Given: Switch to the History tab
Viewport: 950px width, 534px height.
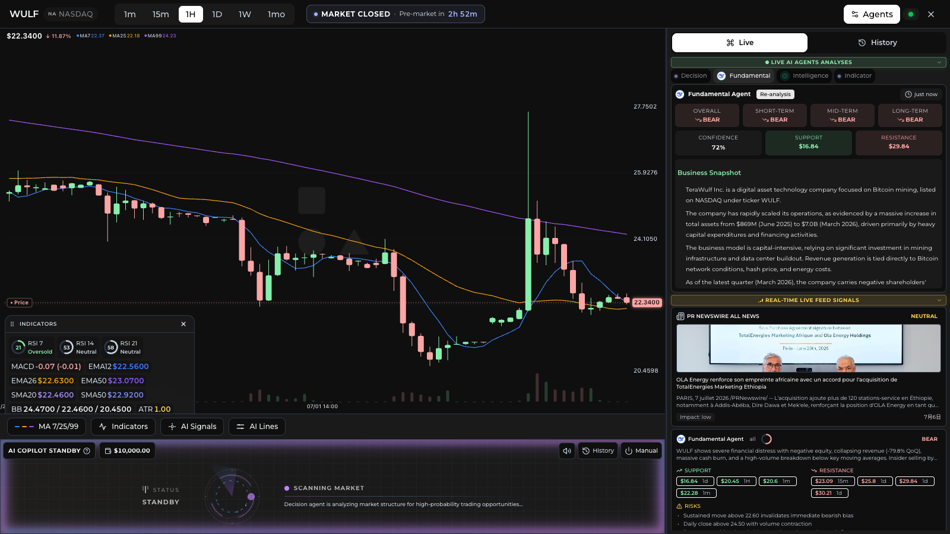Looking at the screenshot, I should pos(877,43).
